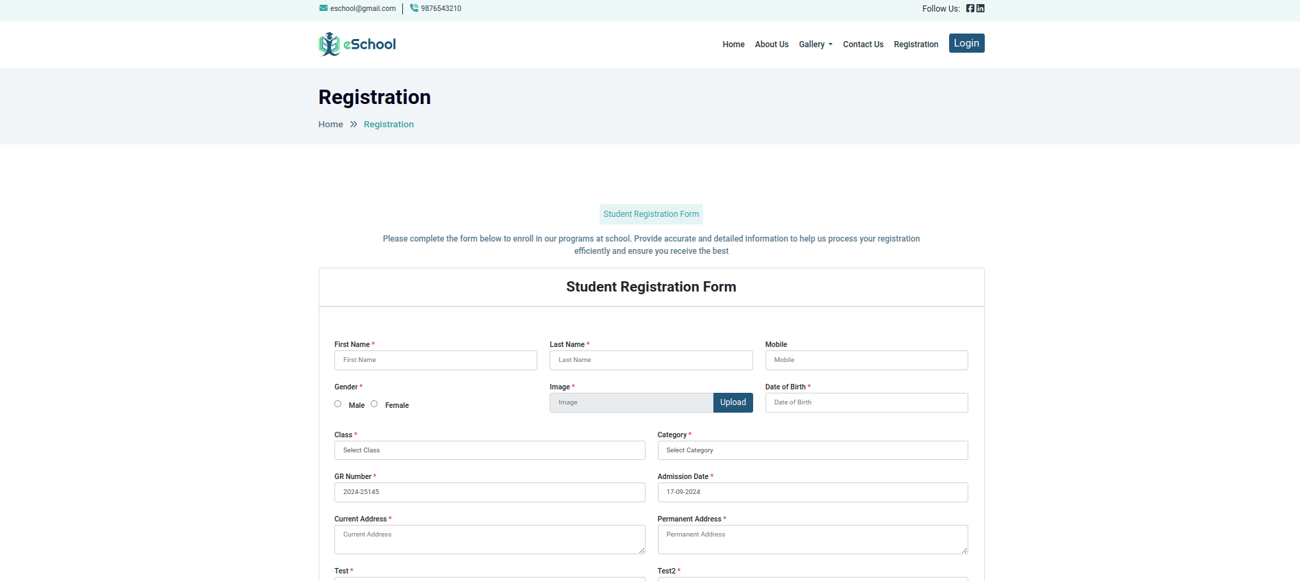Click the eschool@gmail.com email link
1300x581 pixels.
363,9
